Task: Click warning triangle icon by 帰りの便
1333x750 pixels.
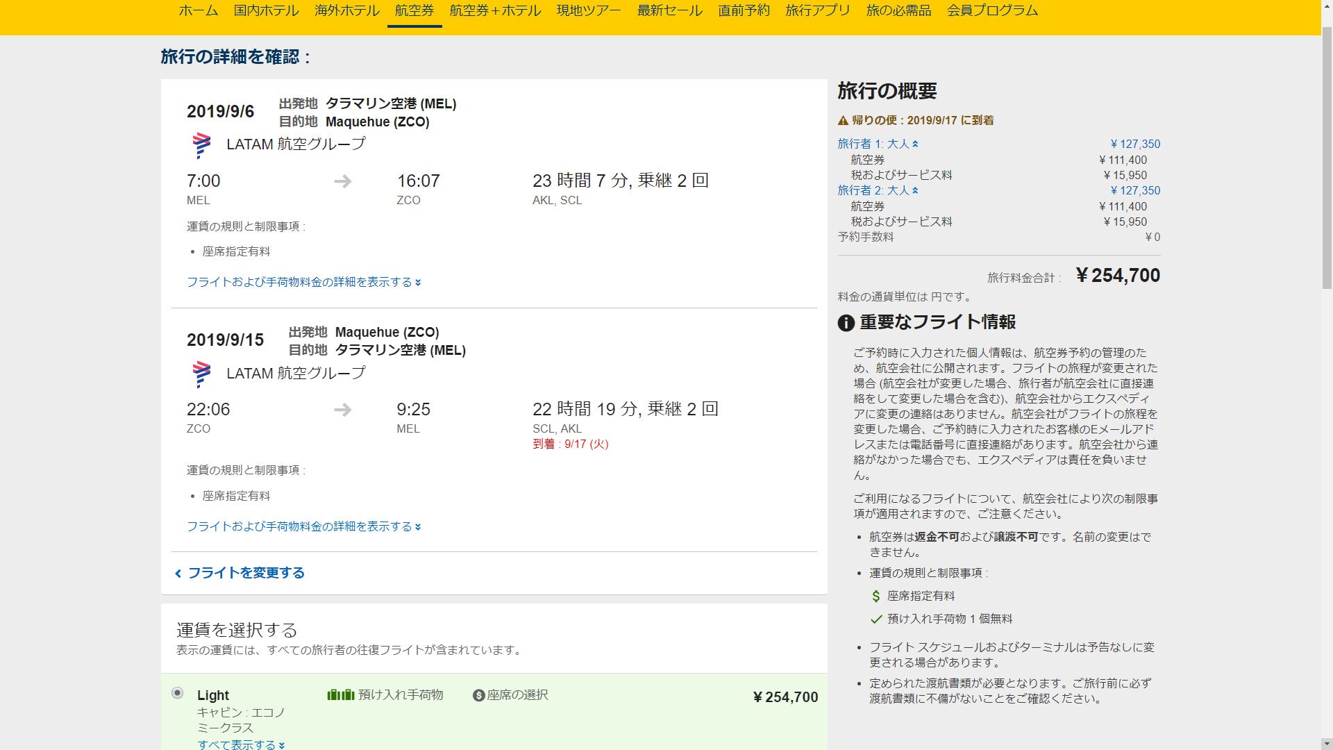Action: click(843, 120)
